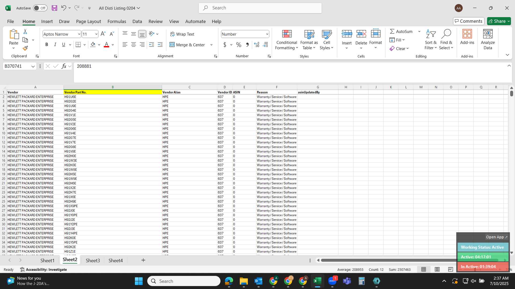Open Analyze Data pane

(488, 40)
